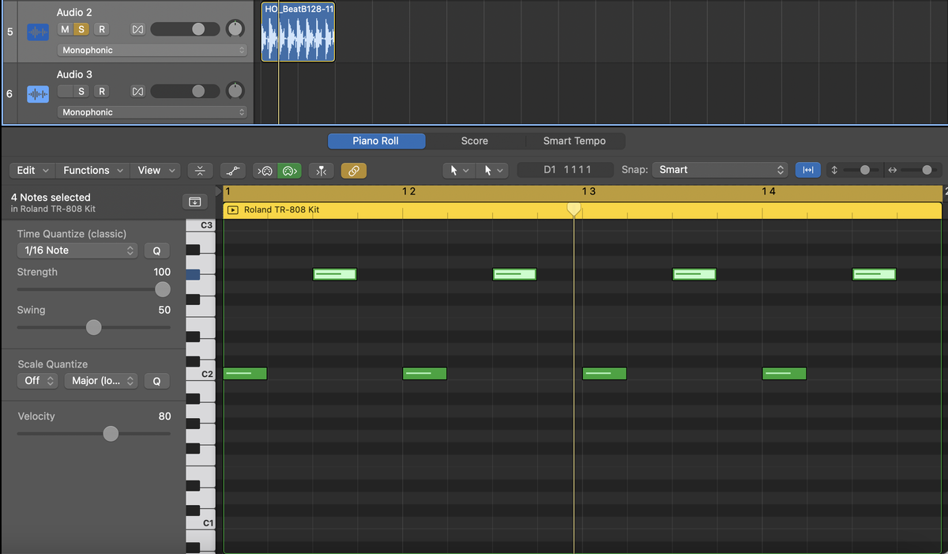Screen dimensions: 948x554
Task: Select the C2 note starting at beat 1 2
Action: pyautogui.click(x=425, y=374)
